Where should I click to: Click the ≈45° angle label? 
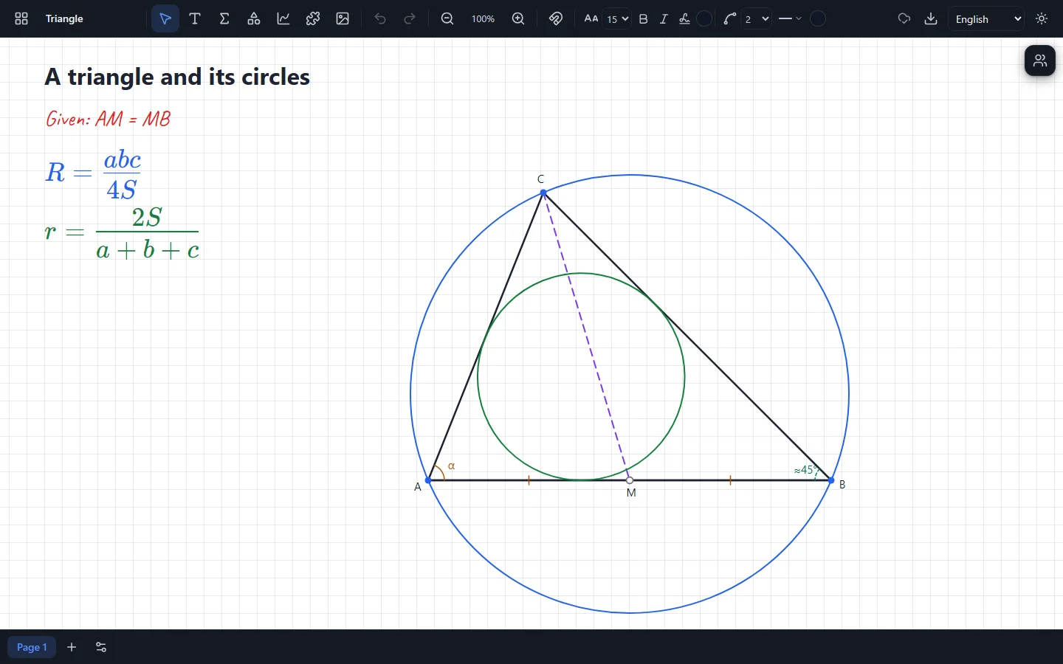(806, 470)
